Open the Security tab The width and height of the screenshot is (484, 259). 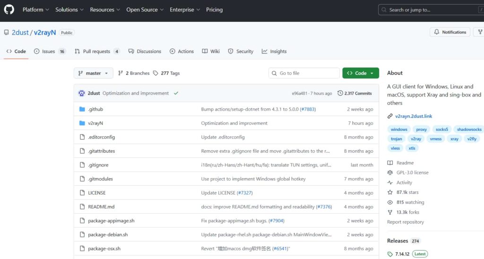pos(241,51)
